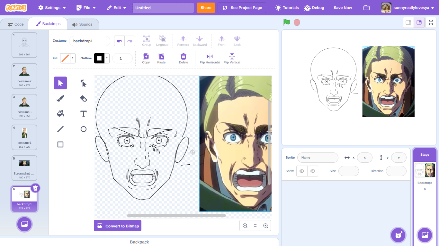Click the outline width field
The height and width of the screenshot is (246, 439).
tap(122, 58)
